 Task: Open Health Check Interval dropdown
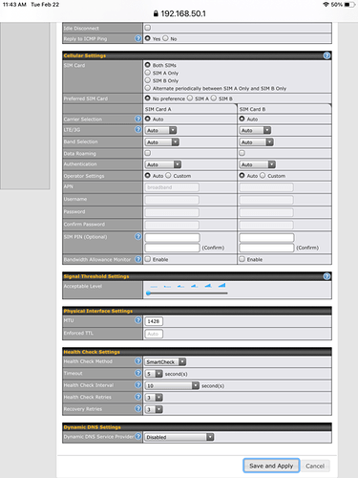172,385
